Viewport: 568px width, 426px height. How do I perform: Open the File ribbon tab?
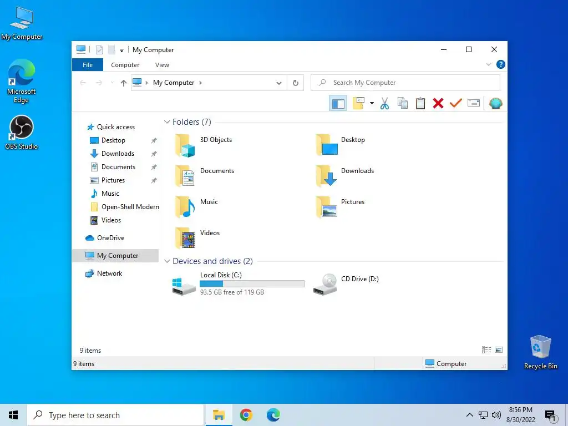[88, 65]
